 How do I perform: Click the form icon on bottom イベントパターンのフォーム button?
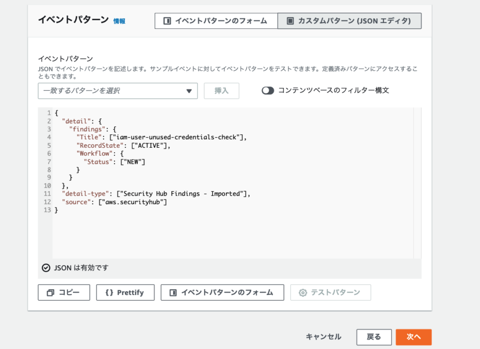(173, 293)
